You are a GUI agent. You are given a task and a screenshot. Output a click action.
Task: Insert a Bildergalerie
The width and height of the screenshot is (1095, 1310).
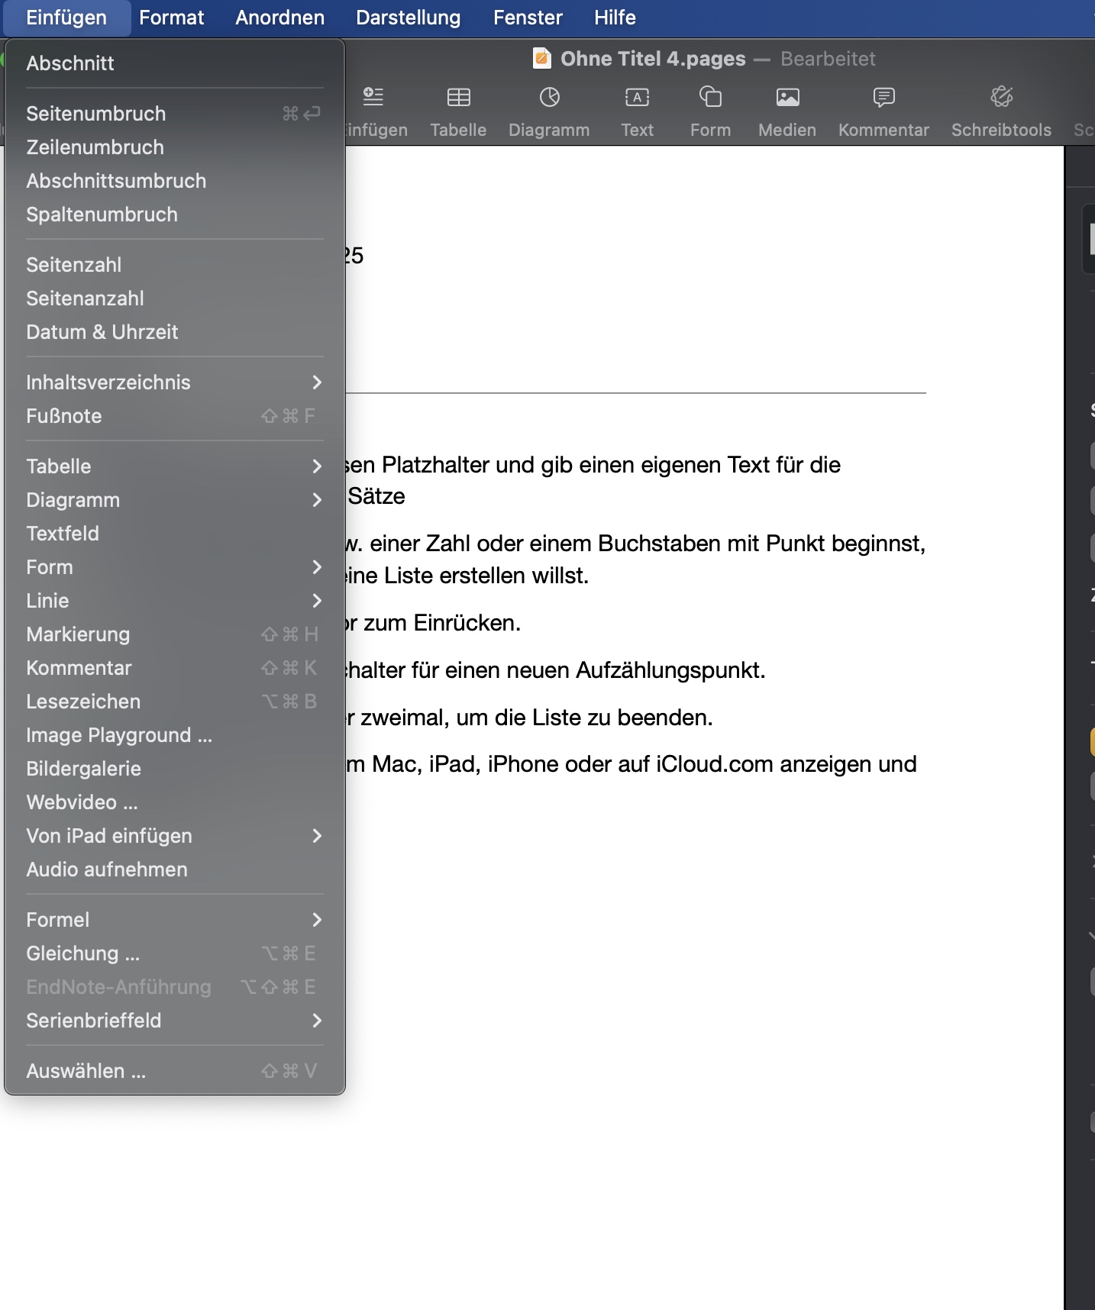(175, 769)
